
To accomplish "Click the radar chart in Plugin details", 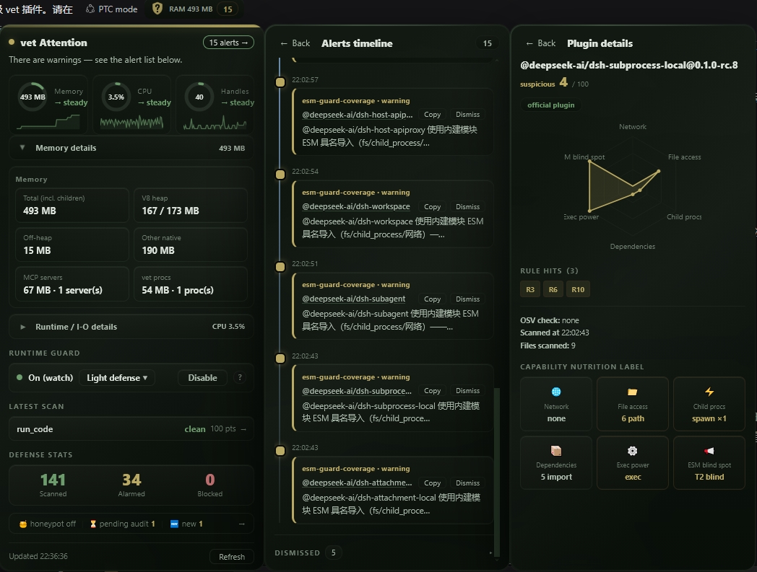I will (633, 186).
